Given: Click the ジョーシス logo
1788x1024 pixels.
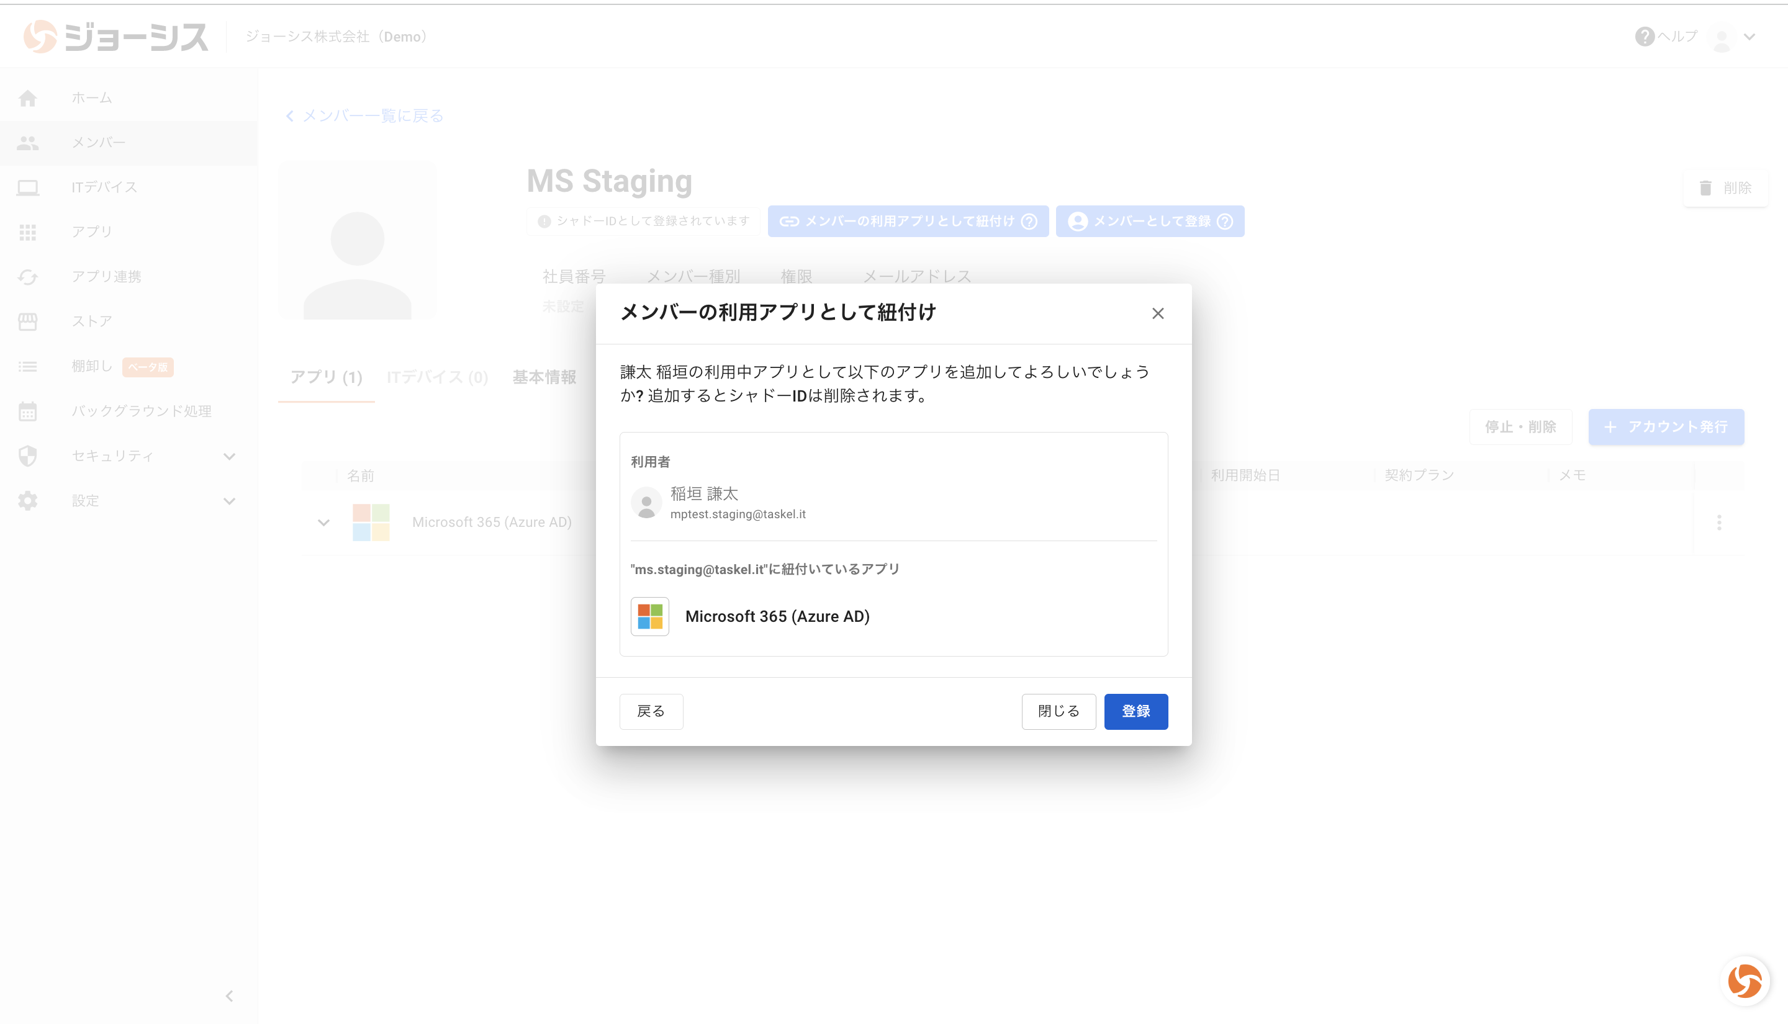Looking at the screenshot, I should click(116, 37).
